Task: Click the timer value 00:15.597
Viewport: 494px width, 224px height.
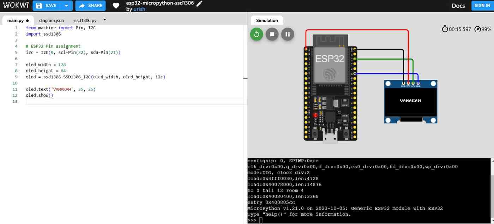Action: (460, 29)
